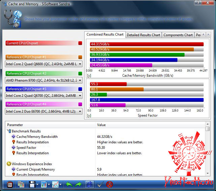Screen dimensions: 216x191
Task: Refresh benchmark with blue circular arrows
Action: point(89,184)
